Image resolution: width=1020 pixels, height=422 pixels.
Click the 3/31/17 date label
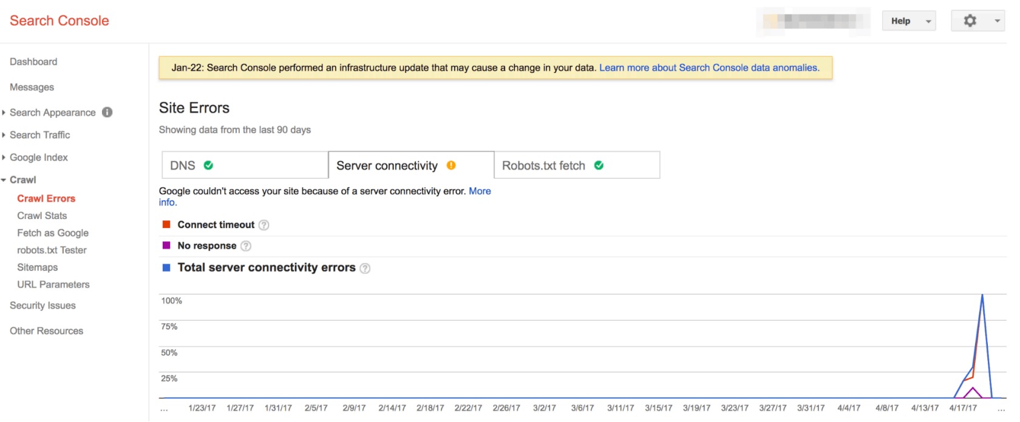tap(811, 408)
